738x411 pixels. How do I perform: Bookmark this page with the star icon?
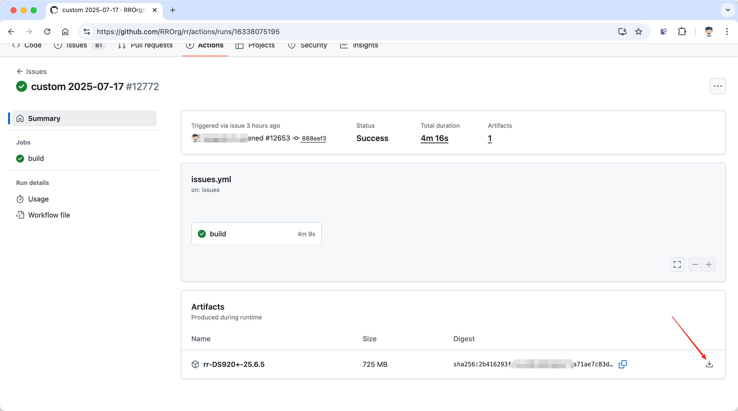(x=638, y=32)
